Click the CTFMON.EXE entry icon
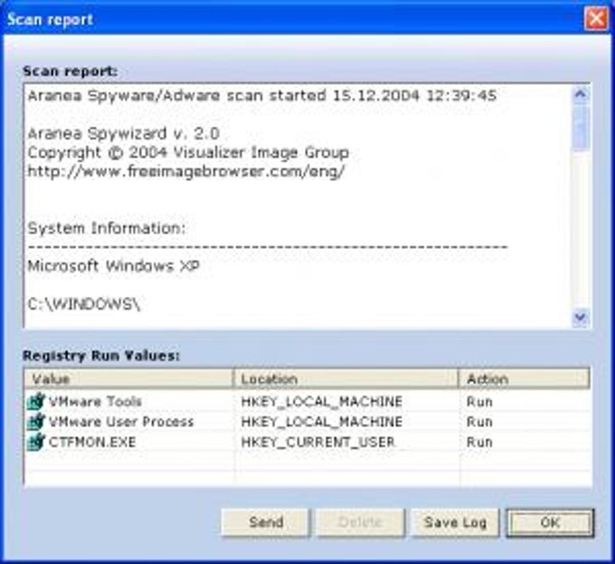 tap(36, 442)
